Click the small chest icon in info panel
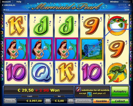 [x=89, y=94]
